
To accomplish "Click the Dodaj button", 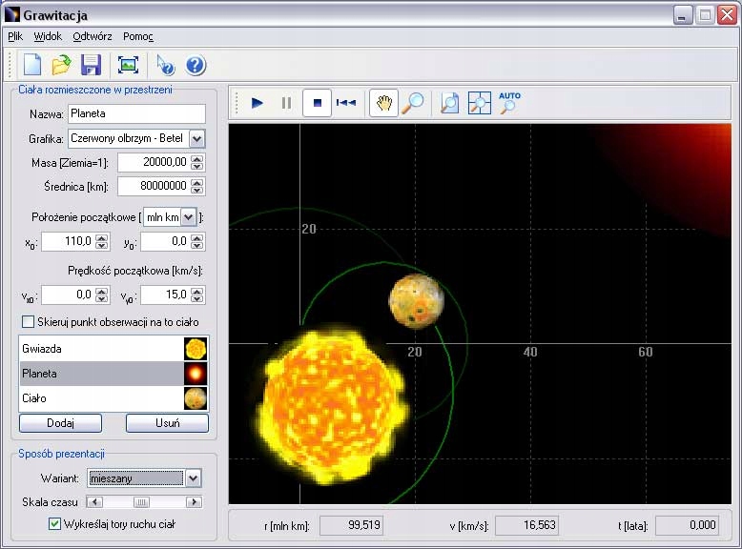I will pos(60,422).
